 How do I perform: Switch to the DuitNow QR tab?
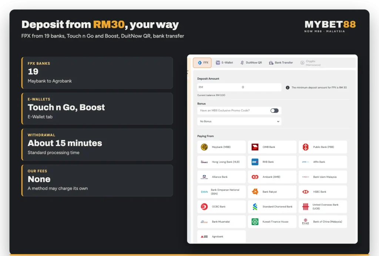tap(251, 63)
